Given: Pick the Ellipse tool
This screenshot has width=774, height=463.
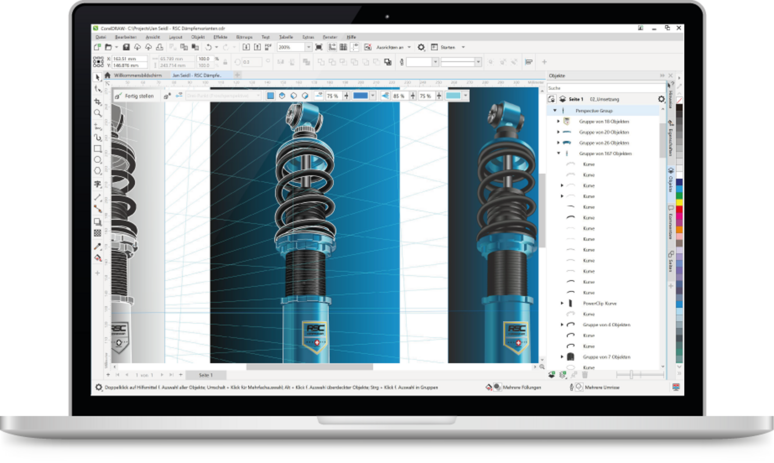Looking at the screenshot, I should click(98, 160).
